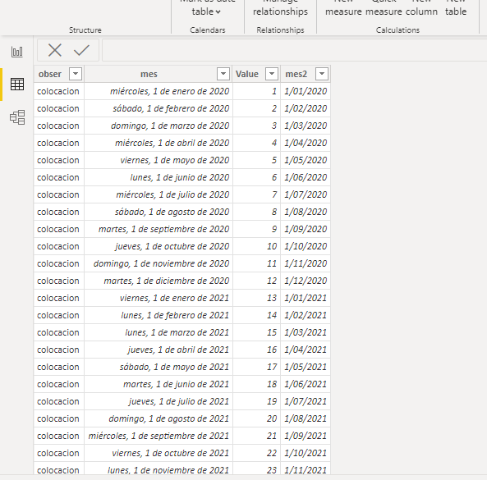487x480 pixels.
Task: Select the mes column header
Action: [149, 74]
